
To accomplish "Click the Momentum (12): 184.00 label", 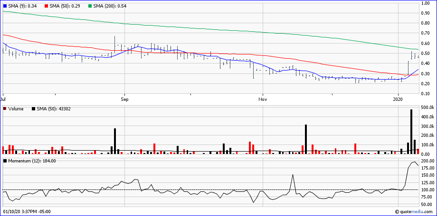I will coord(32,161).
